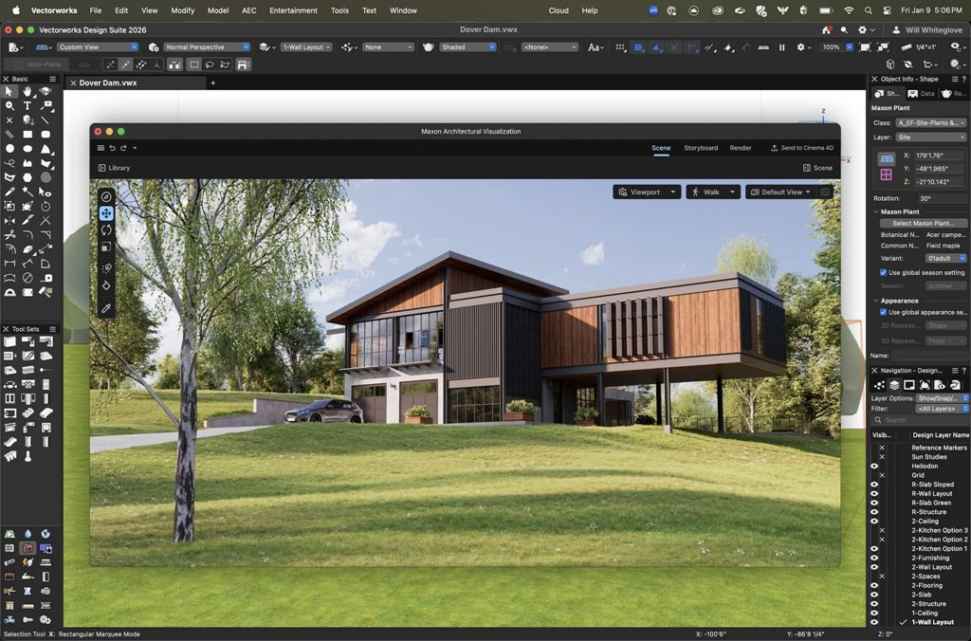Image resolution: width=971 pixels, height=641 pixels.
Task: Select the Pan hand tool
Action: coord(27,91)
